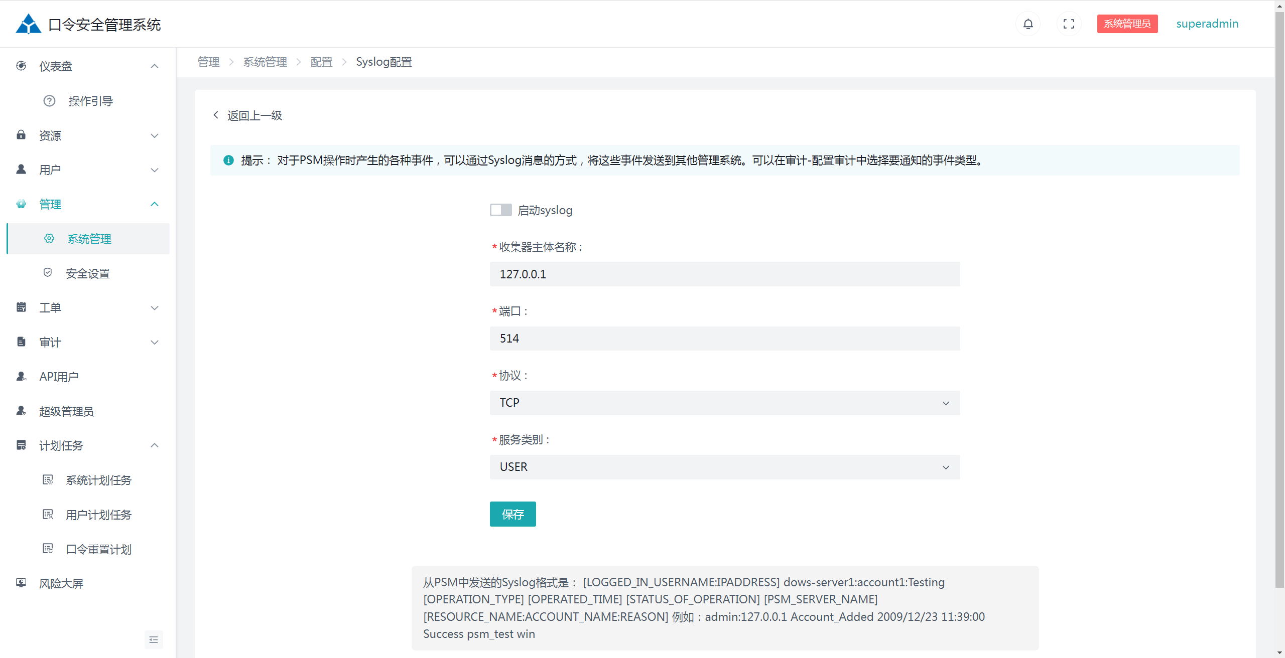Click the 端口 input field

pos(724,339)
